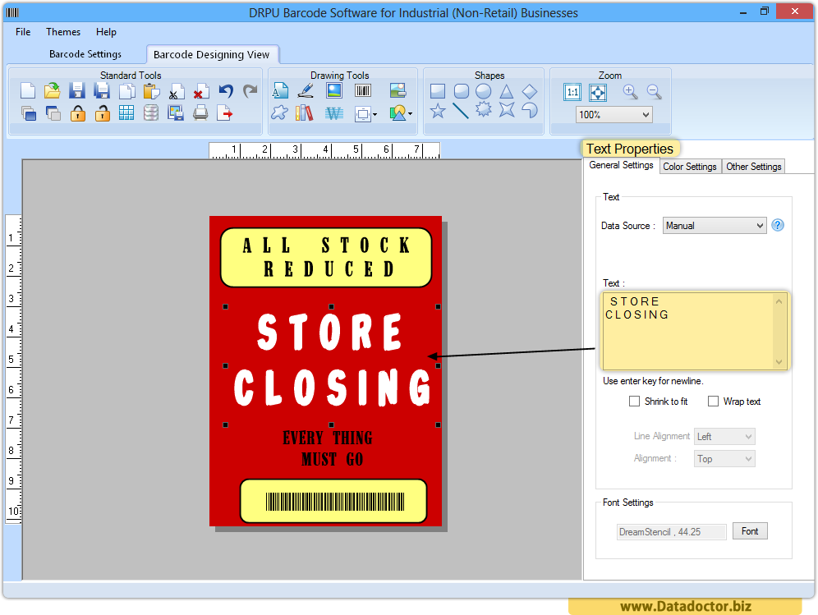Switch to the Color Settings tab
This screenshot has height=615, width=818.
[689, 167]
